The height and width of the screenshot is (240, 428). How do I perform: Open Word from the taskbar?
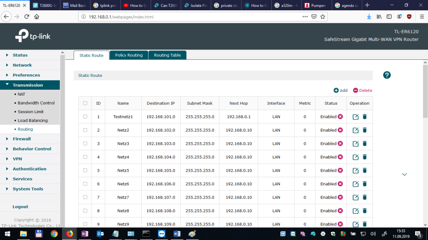[177, 234]
